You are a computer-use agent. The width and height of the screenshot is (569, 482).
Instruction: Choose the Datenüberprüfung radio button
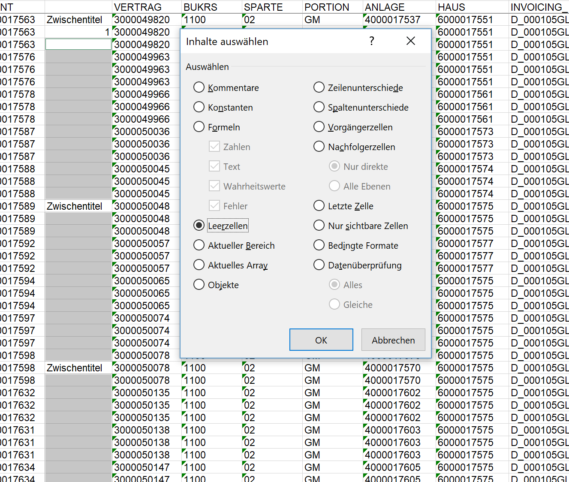(319, 265)
